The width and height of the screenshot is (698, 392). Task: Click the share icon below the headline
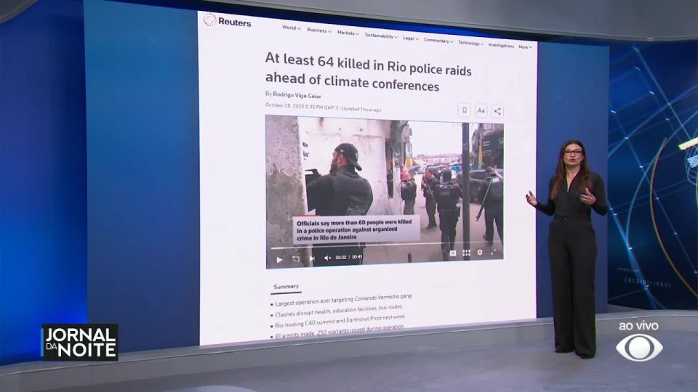pyautogui.click(x=497, y=111)
